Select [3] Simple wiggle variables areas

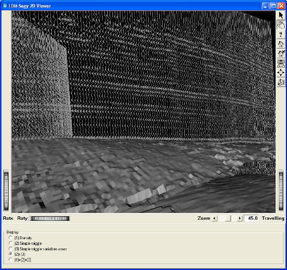point(11,249)
